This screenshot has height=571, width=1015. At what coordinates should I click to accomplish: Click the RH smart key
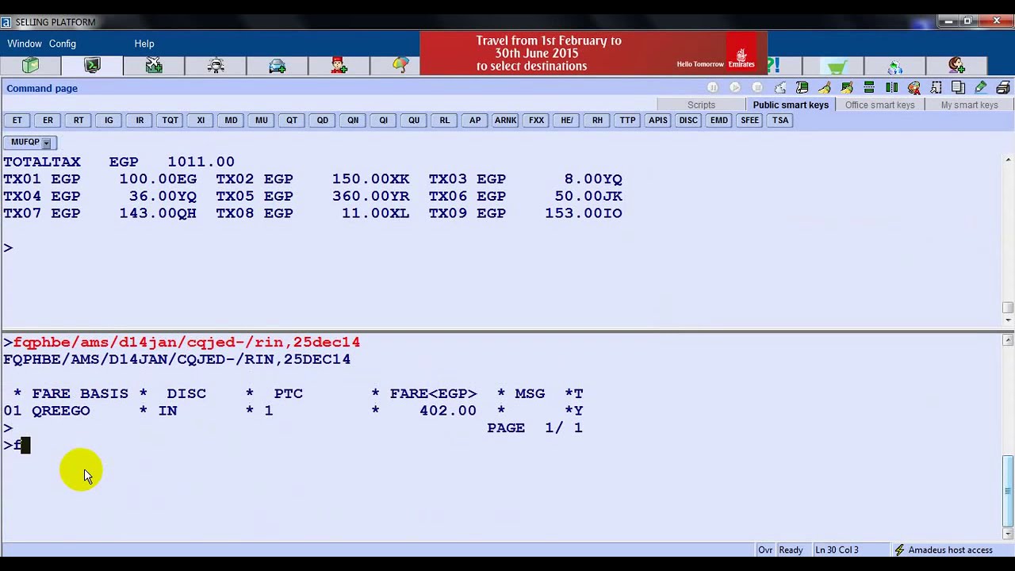[597, 121]
